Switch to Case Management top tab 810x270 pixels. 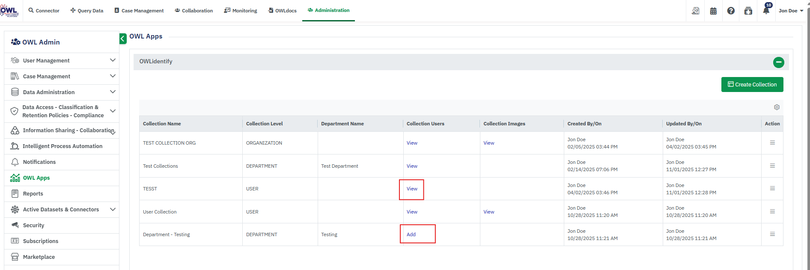(139, 11)
